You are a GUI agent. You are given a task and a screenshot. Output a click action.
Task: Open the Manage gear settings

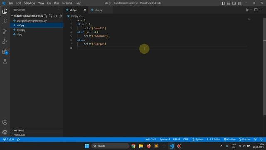[x=5, y=132]
